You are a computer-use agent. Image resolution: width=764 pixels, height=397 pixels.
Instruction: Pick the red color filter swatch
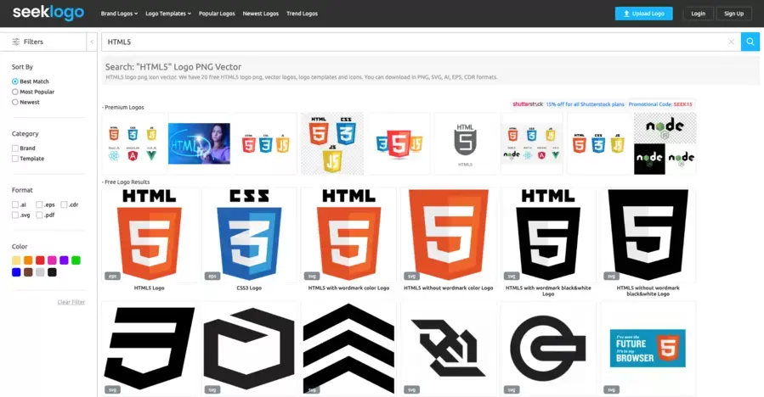tap(40, 260)
